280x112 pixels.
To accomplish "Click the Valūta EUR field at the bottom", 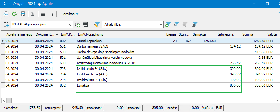I will (x=219, y=108).
